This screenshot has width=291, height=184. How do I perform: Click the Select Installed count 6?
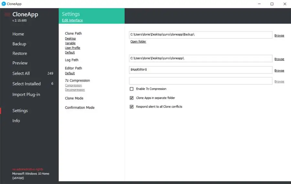[52, 83]
